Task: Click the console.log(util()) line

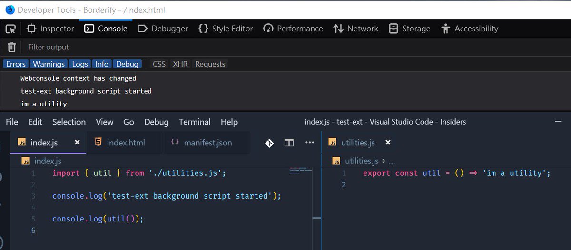Action: [x=98, y=219]
